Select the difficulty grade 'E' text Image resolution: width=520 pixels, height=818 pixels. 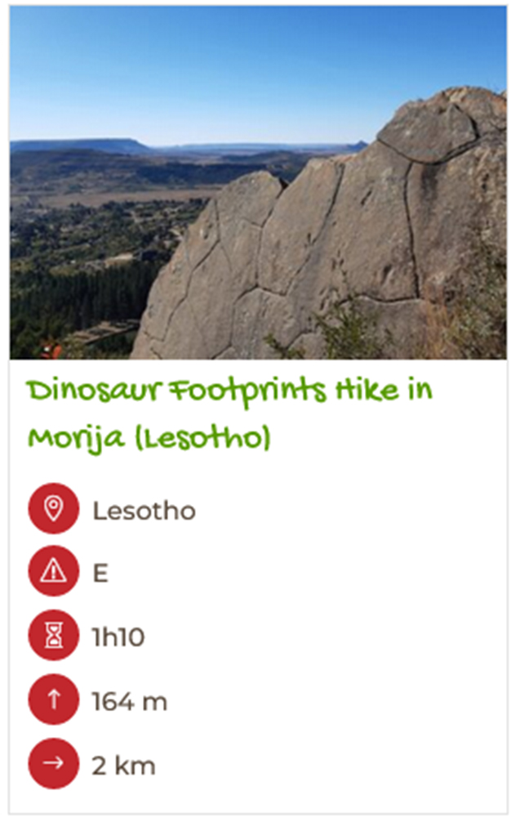point(100,574)
